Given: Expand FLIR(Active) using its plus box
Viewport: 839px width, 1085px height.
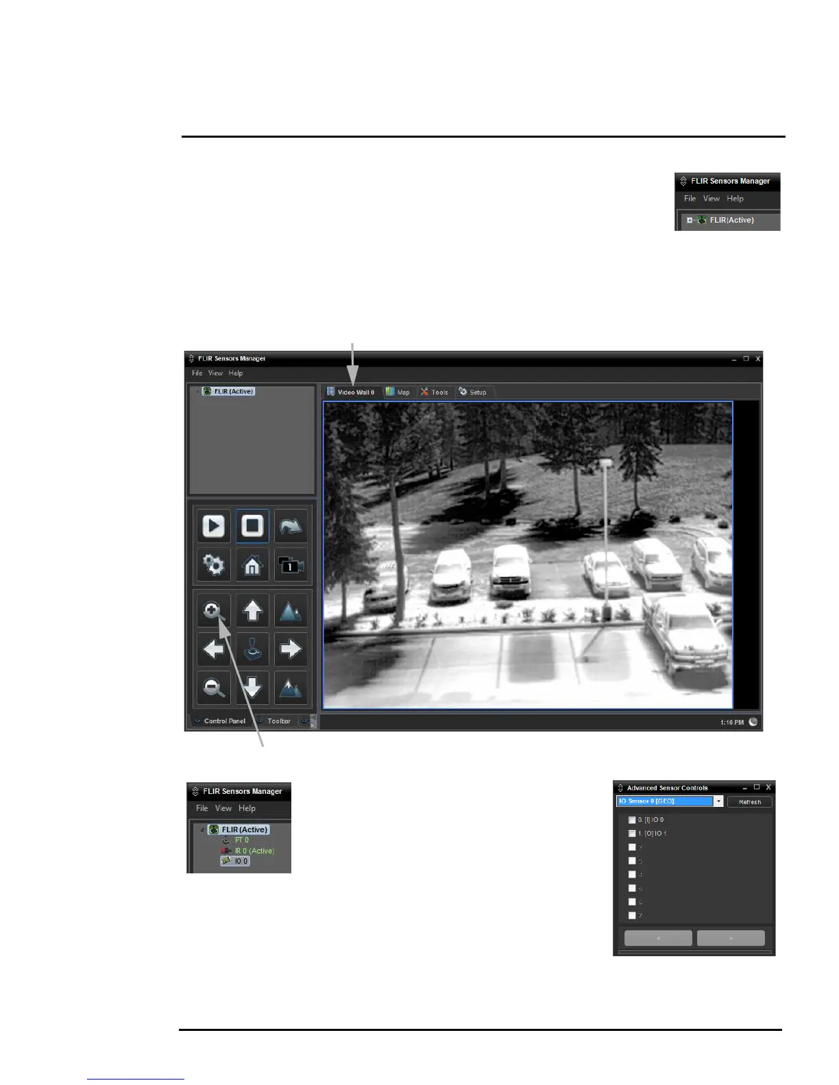Looking at the screenshot, I should pyautogui.click(x=690, y=221).
